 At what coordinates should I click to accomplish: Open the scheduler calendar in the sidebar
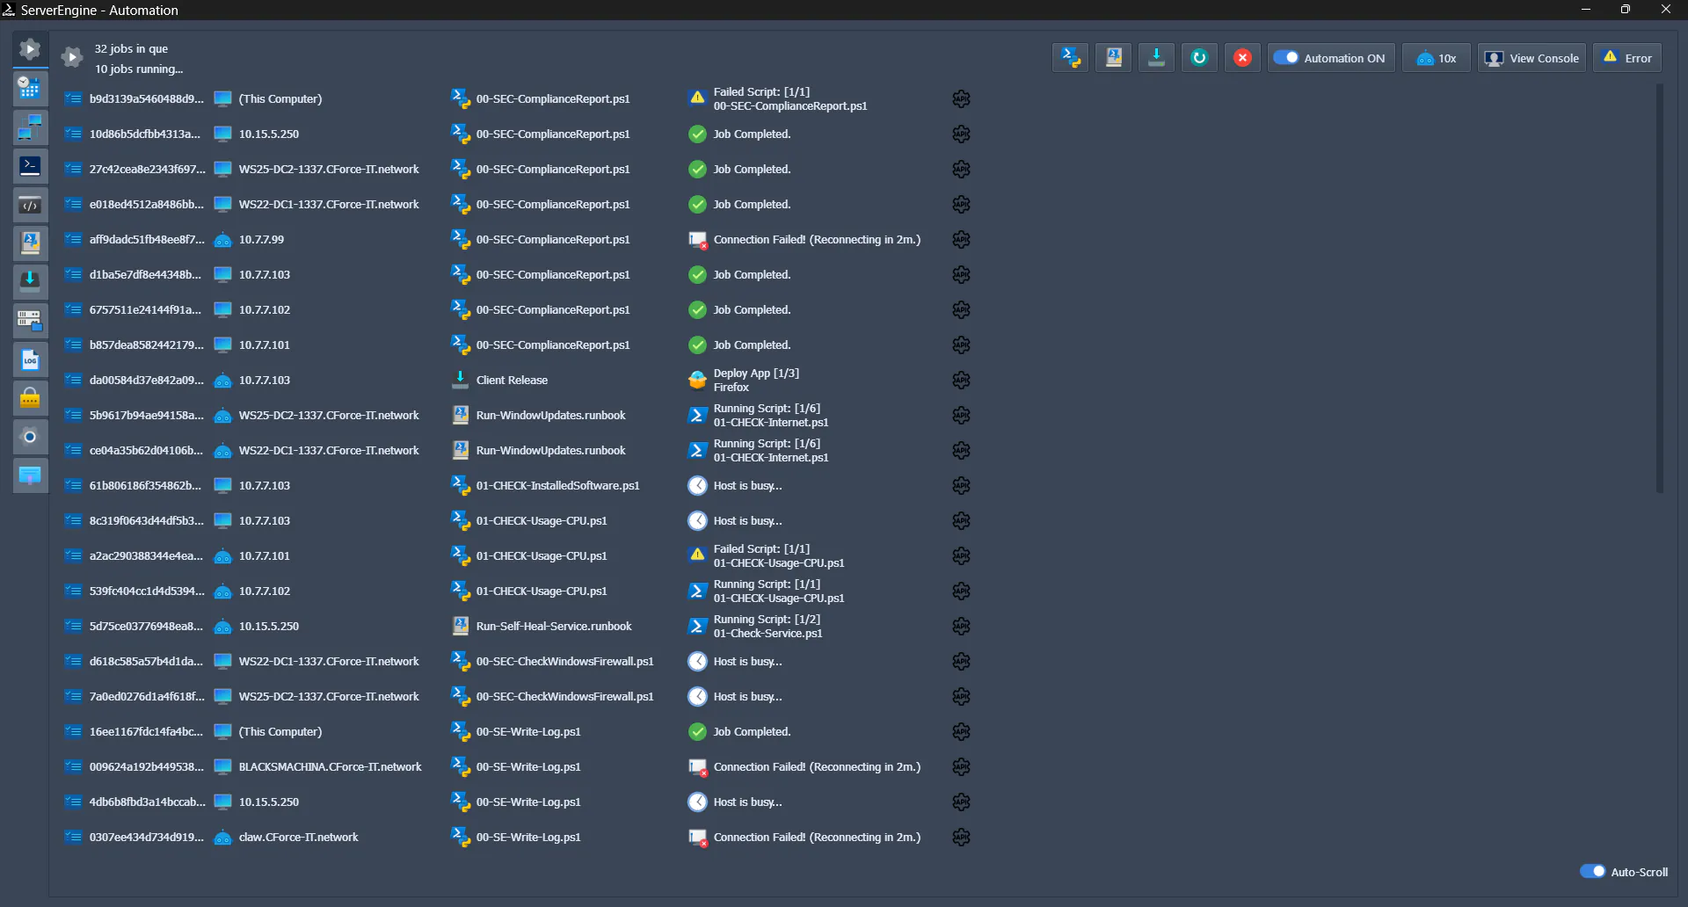(x=30, y=88)
